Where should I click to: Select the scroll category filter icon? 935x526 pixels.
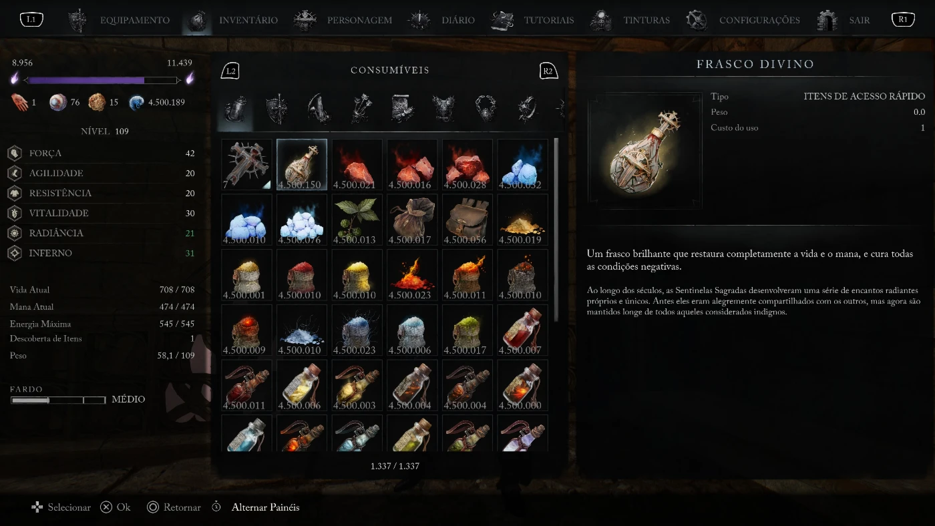pyautogui.click(x=403, y=108)
